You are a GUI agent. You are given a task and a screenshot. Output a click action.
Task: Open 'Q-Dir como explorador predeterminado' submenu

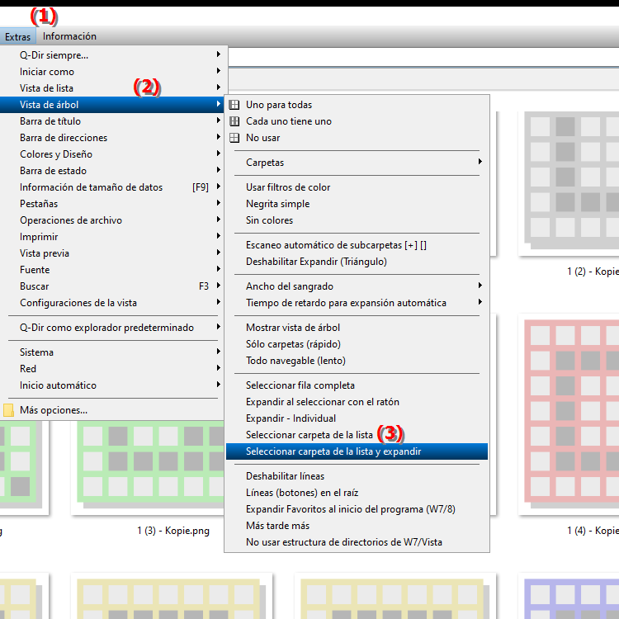112,328
